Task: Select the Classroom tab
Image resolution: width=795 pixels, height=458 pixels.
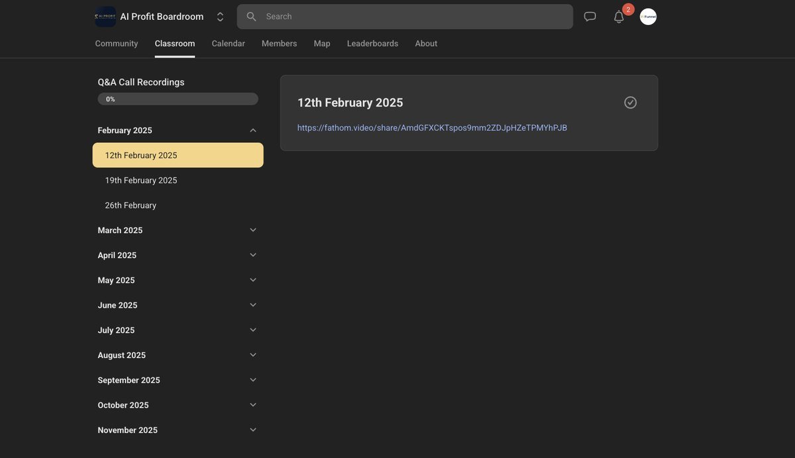Action: (175, 44)
